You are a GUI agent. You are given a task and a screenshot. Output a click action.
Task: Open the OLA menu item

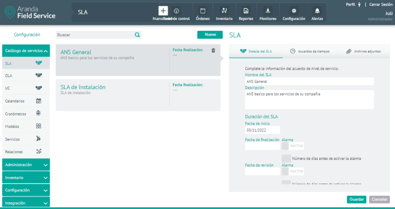click(x=26, y=76)
